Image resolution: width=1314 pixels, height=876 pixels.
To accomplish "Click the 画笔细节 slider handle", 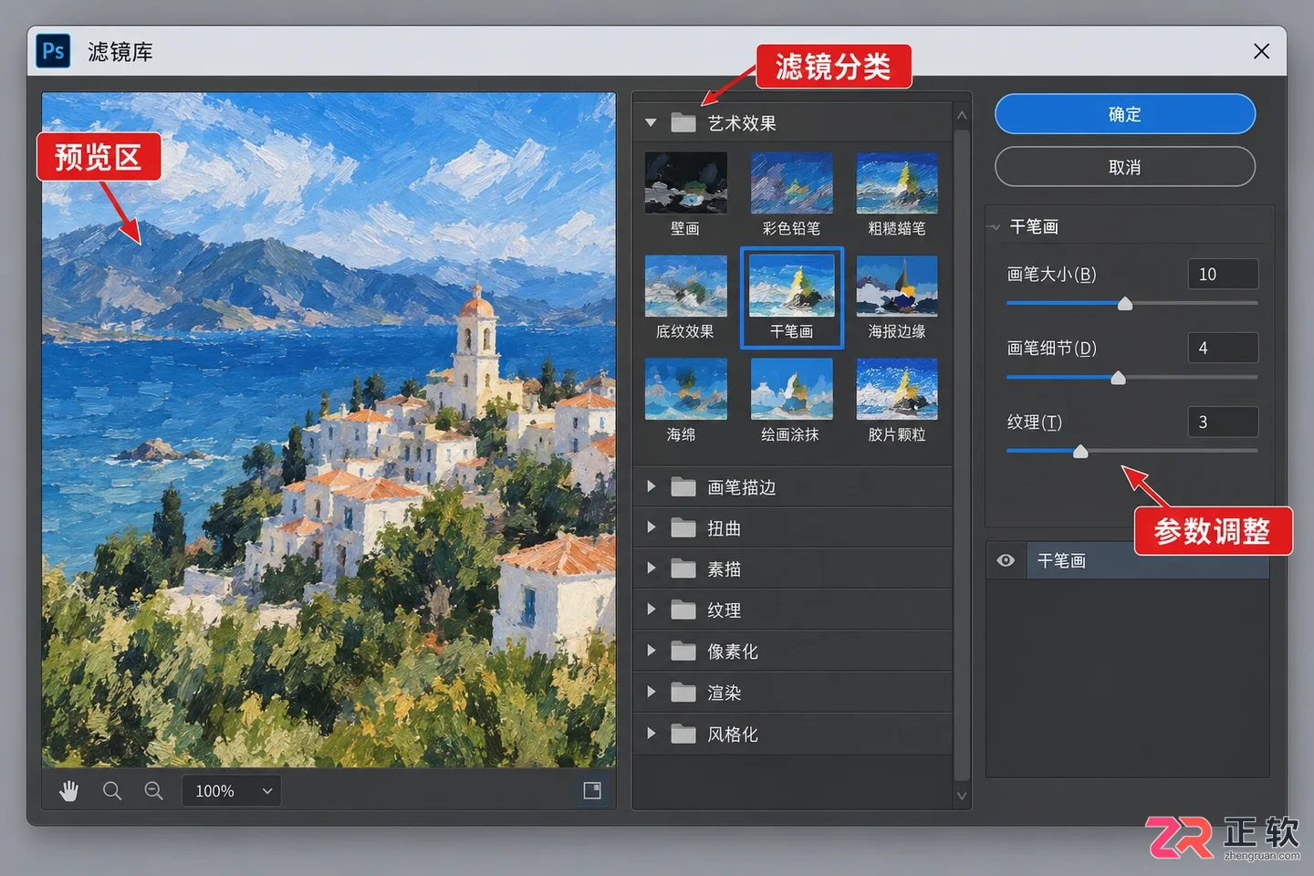I will point(1118,378).
